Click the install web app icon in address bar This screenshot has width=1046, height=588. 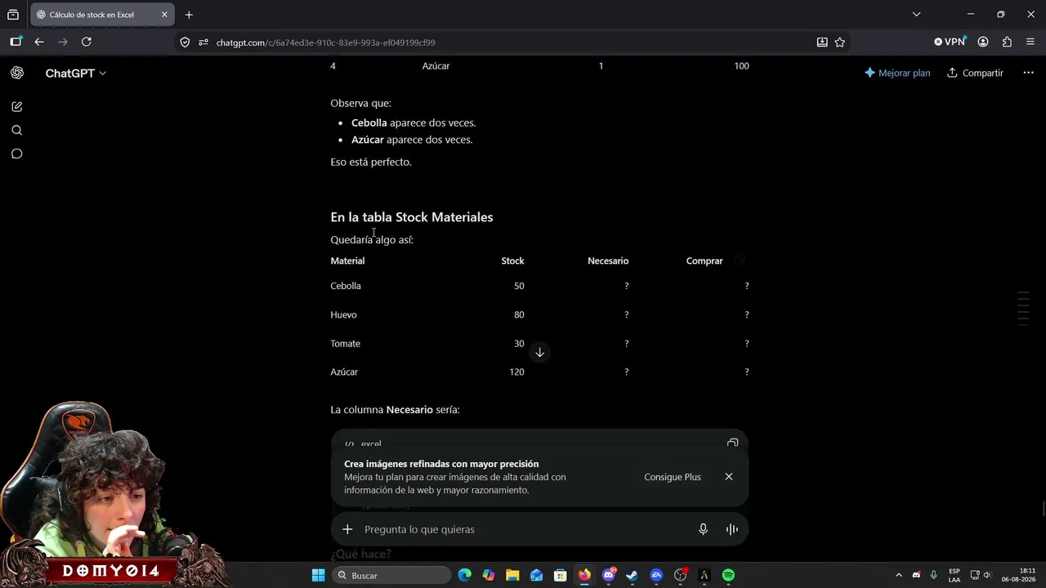(822, 42)
